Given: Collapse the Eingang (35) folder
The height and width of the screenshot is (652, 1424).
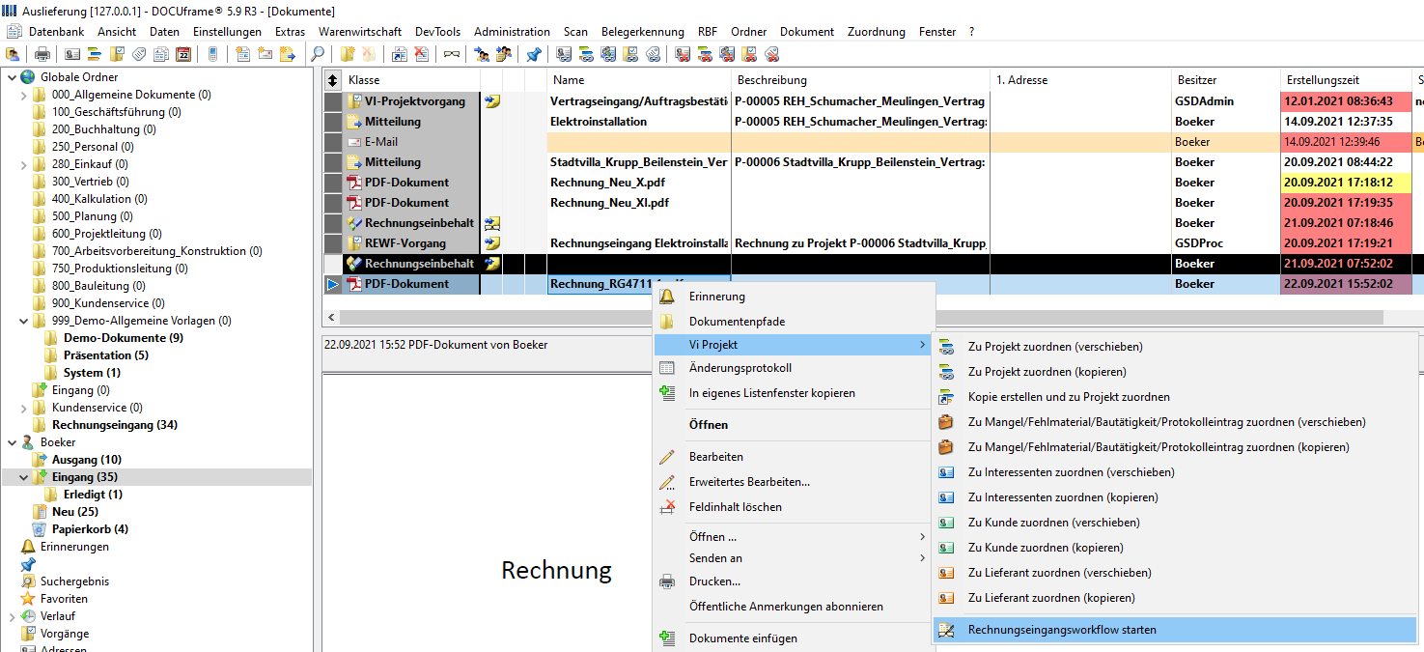Looking at the screenshot, I should (x=24, y=477).
